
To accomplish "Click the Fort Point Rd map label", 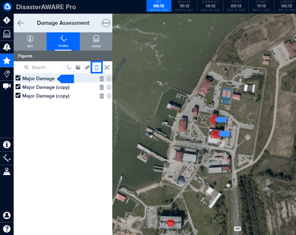I will coord(237,208).
